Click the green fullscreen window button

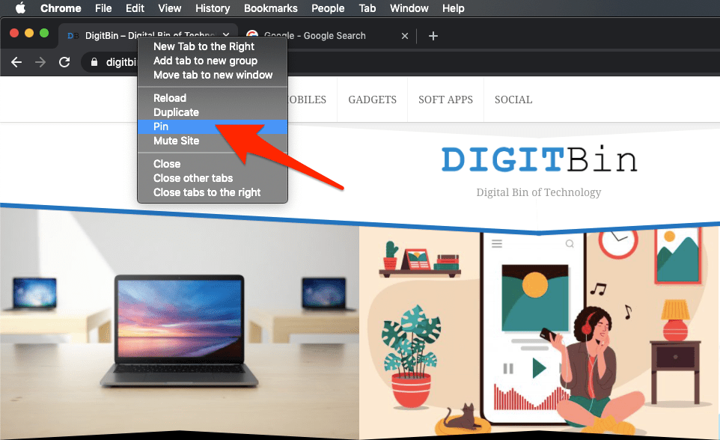[x=44, y=33]
